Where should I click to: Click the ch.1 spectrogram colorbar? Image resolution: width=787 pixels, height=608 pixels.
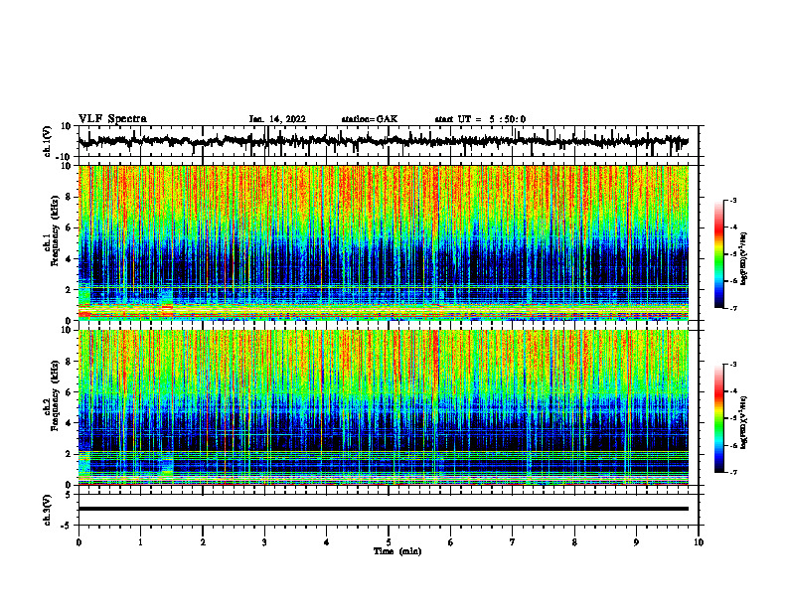coord(719,254)
